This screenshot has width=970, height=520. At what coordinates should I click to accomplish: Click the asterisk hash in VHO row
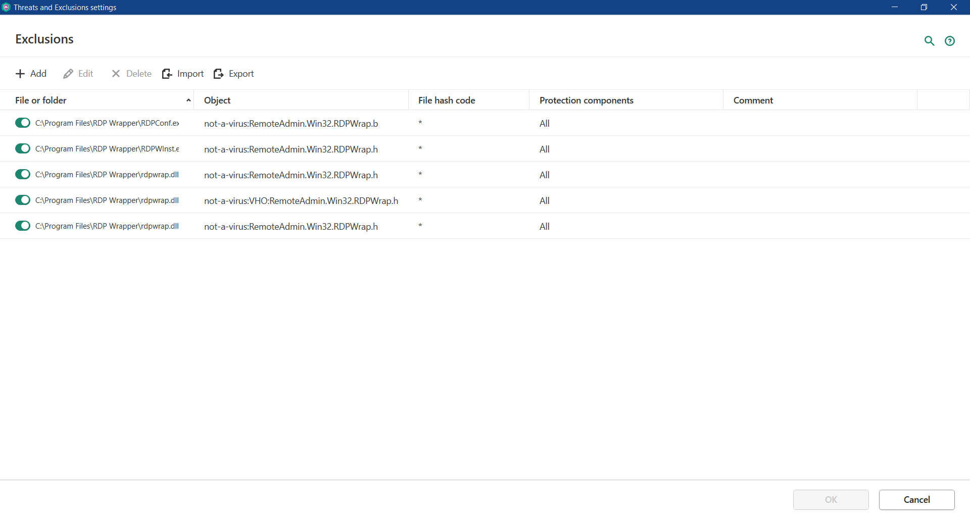(420, 200)
